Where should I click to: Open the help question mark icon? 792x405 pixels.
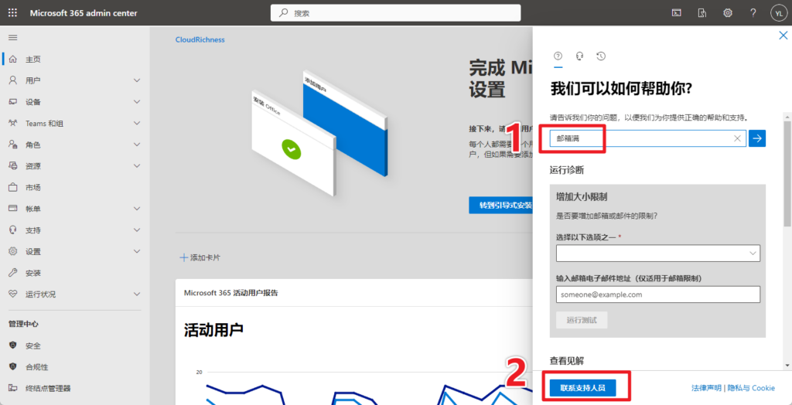pyautogui.click(x=753, y=13)
